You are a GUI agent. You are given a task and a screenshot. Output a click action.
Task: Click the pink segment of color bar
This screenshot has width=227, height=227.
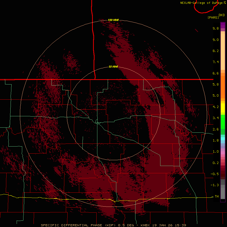(x=223, y=153)
